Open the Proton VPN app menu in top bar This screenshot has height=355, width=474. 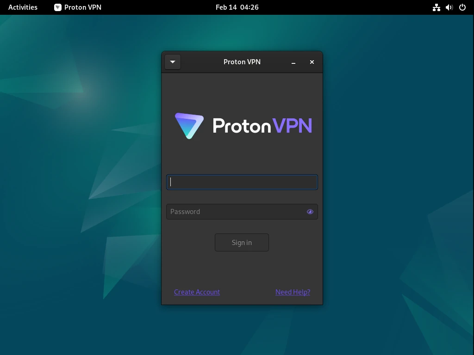[78, 7]
